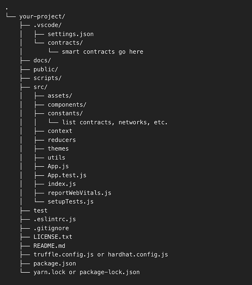Select the themes entry
Screen dimensions: 252x285
pyautogui.click(x=58, y=149)
